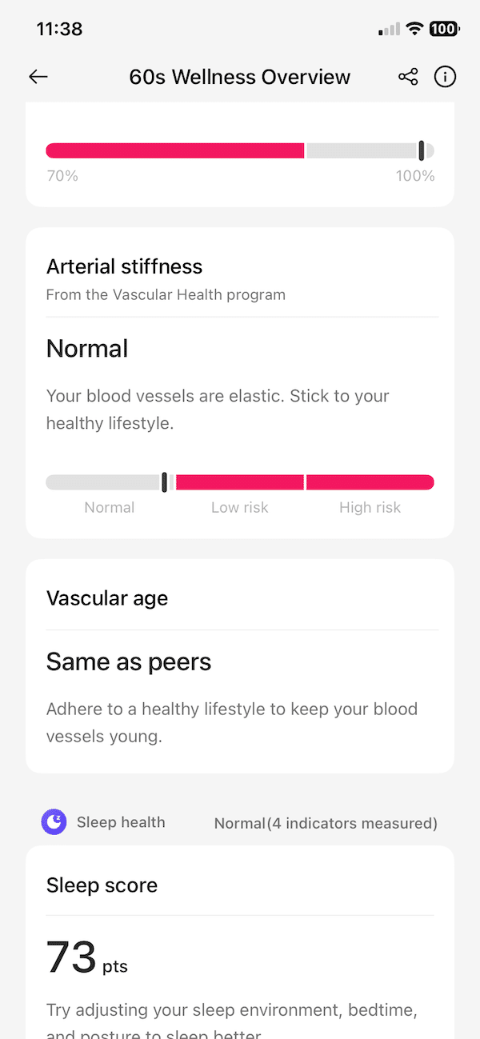Image resolution: width=480 pixels, height=1039 pixels.
Task: Tap 'Normal(4 indicators measured)' status text
Action: coord(326,823)
